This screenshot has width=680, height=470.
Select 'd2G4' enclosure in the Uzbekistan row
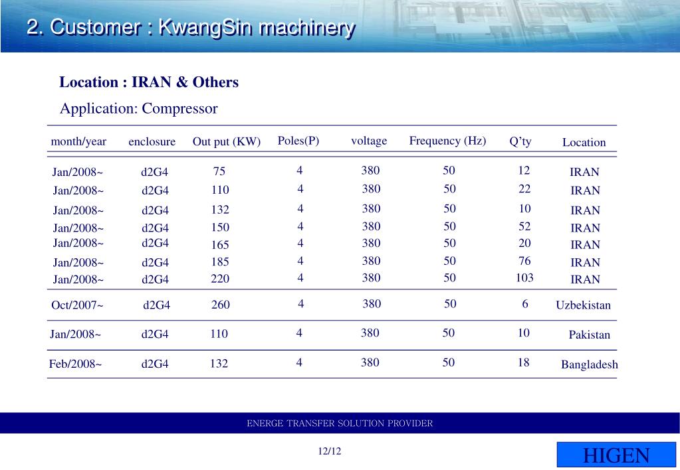pos(157,305)
